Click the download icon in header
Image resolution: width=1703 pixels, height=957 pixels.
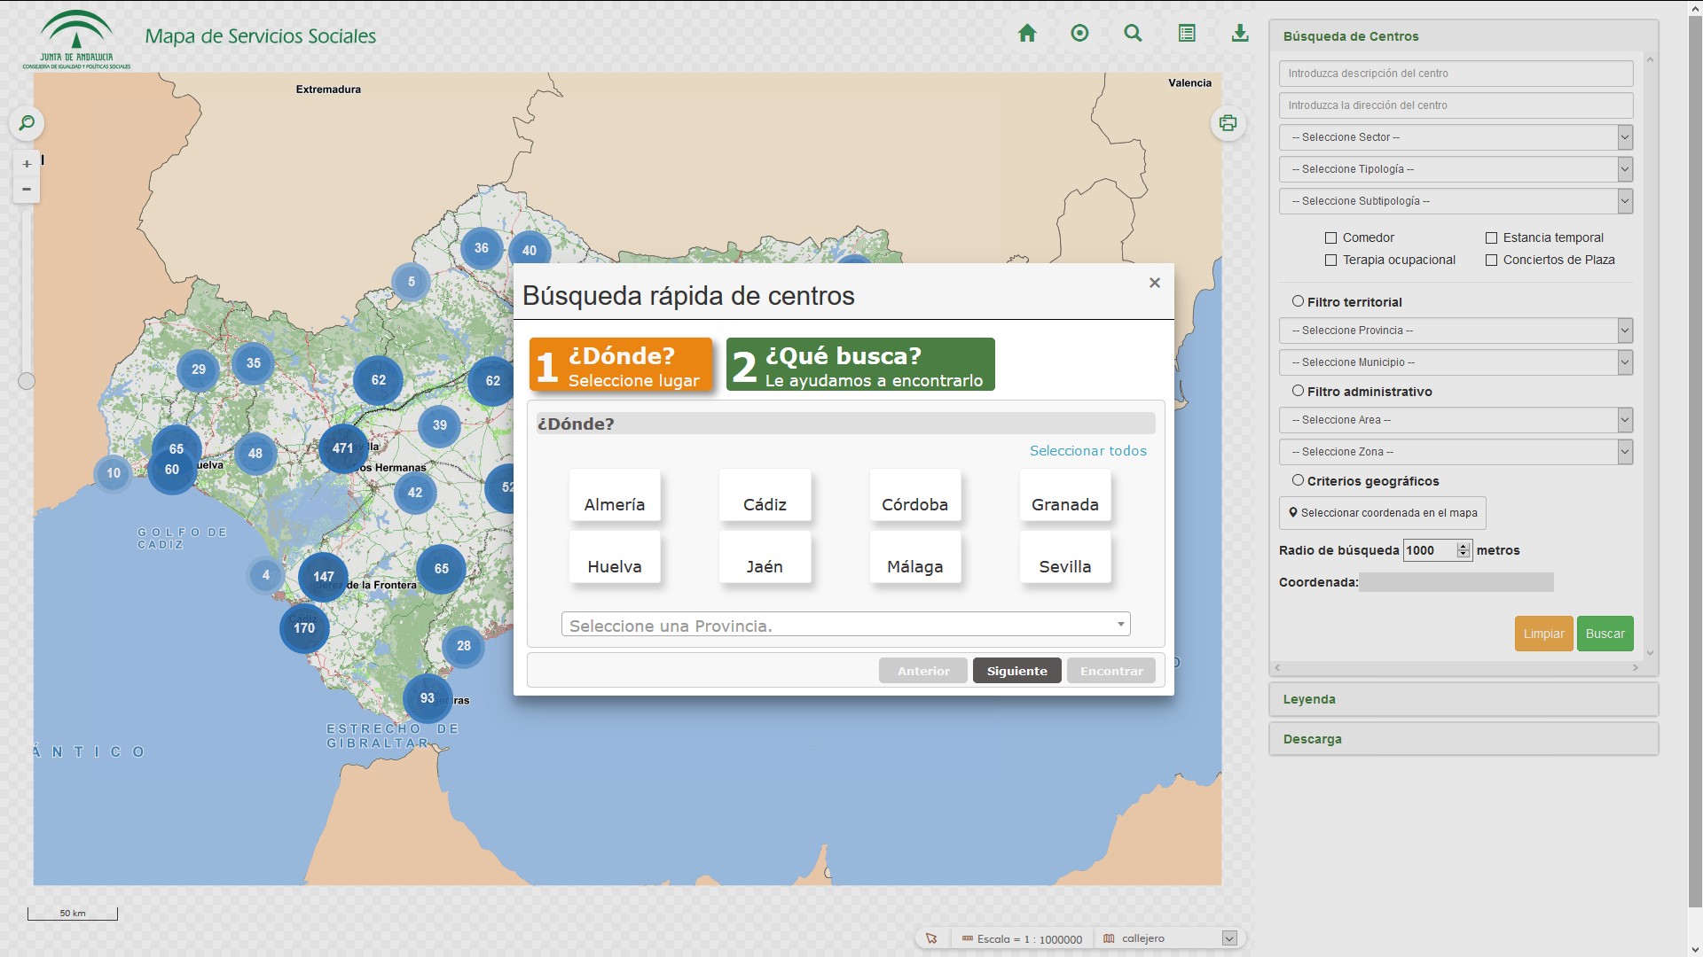1240,34
